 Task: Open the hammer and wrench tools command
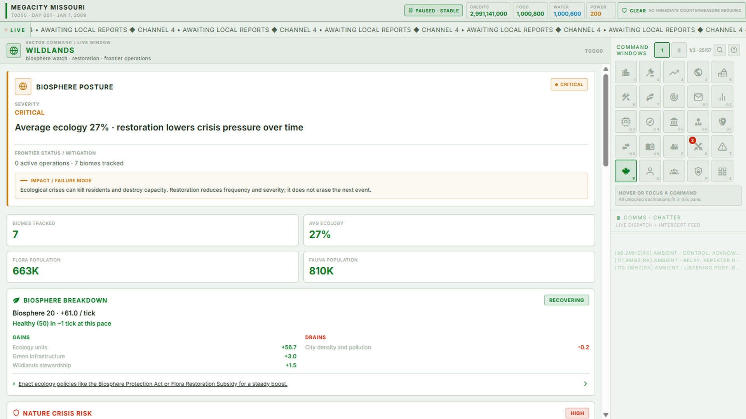(626, 97)
